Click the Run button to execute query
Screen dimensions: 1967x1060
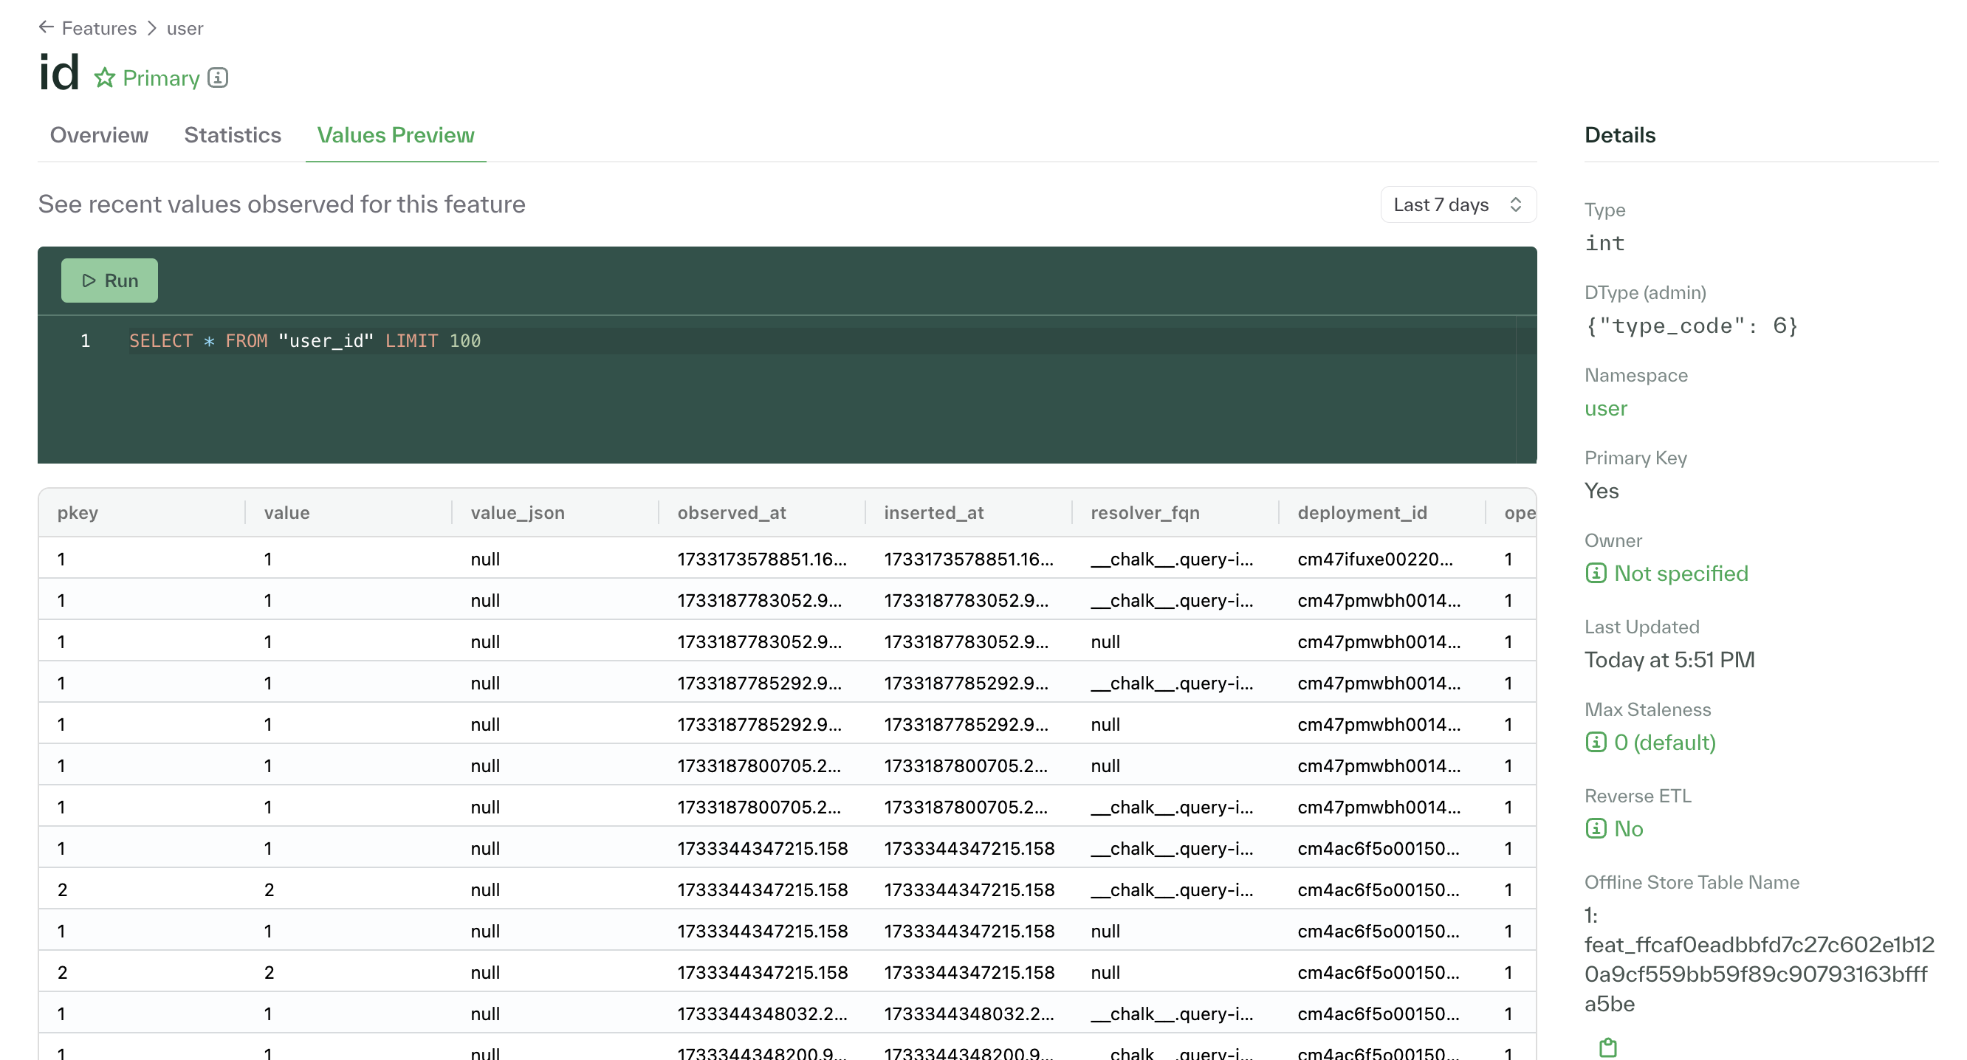(111, 278)
